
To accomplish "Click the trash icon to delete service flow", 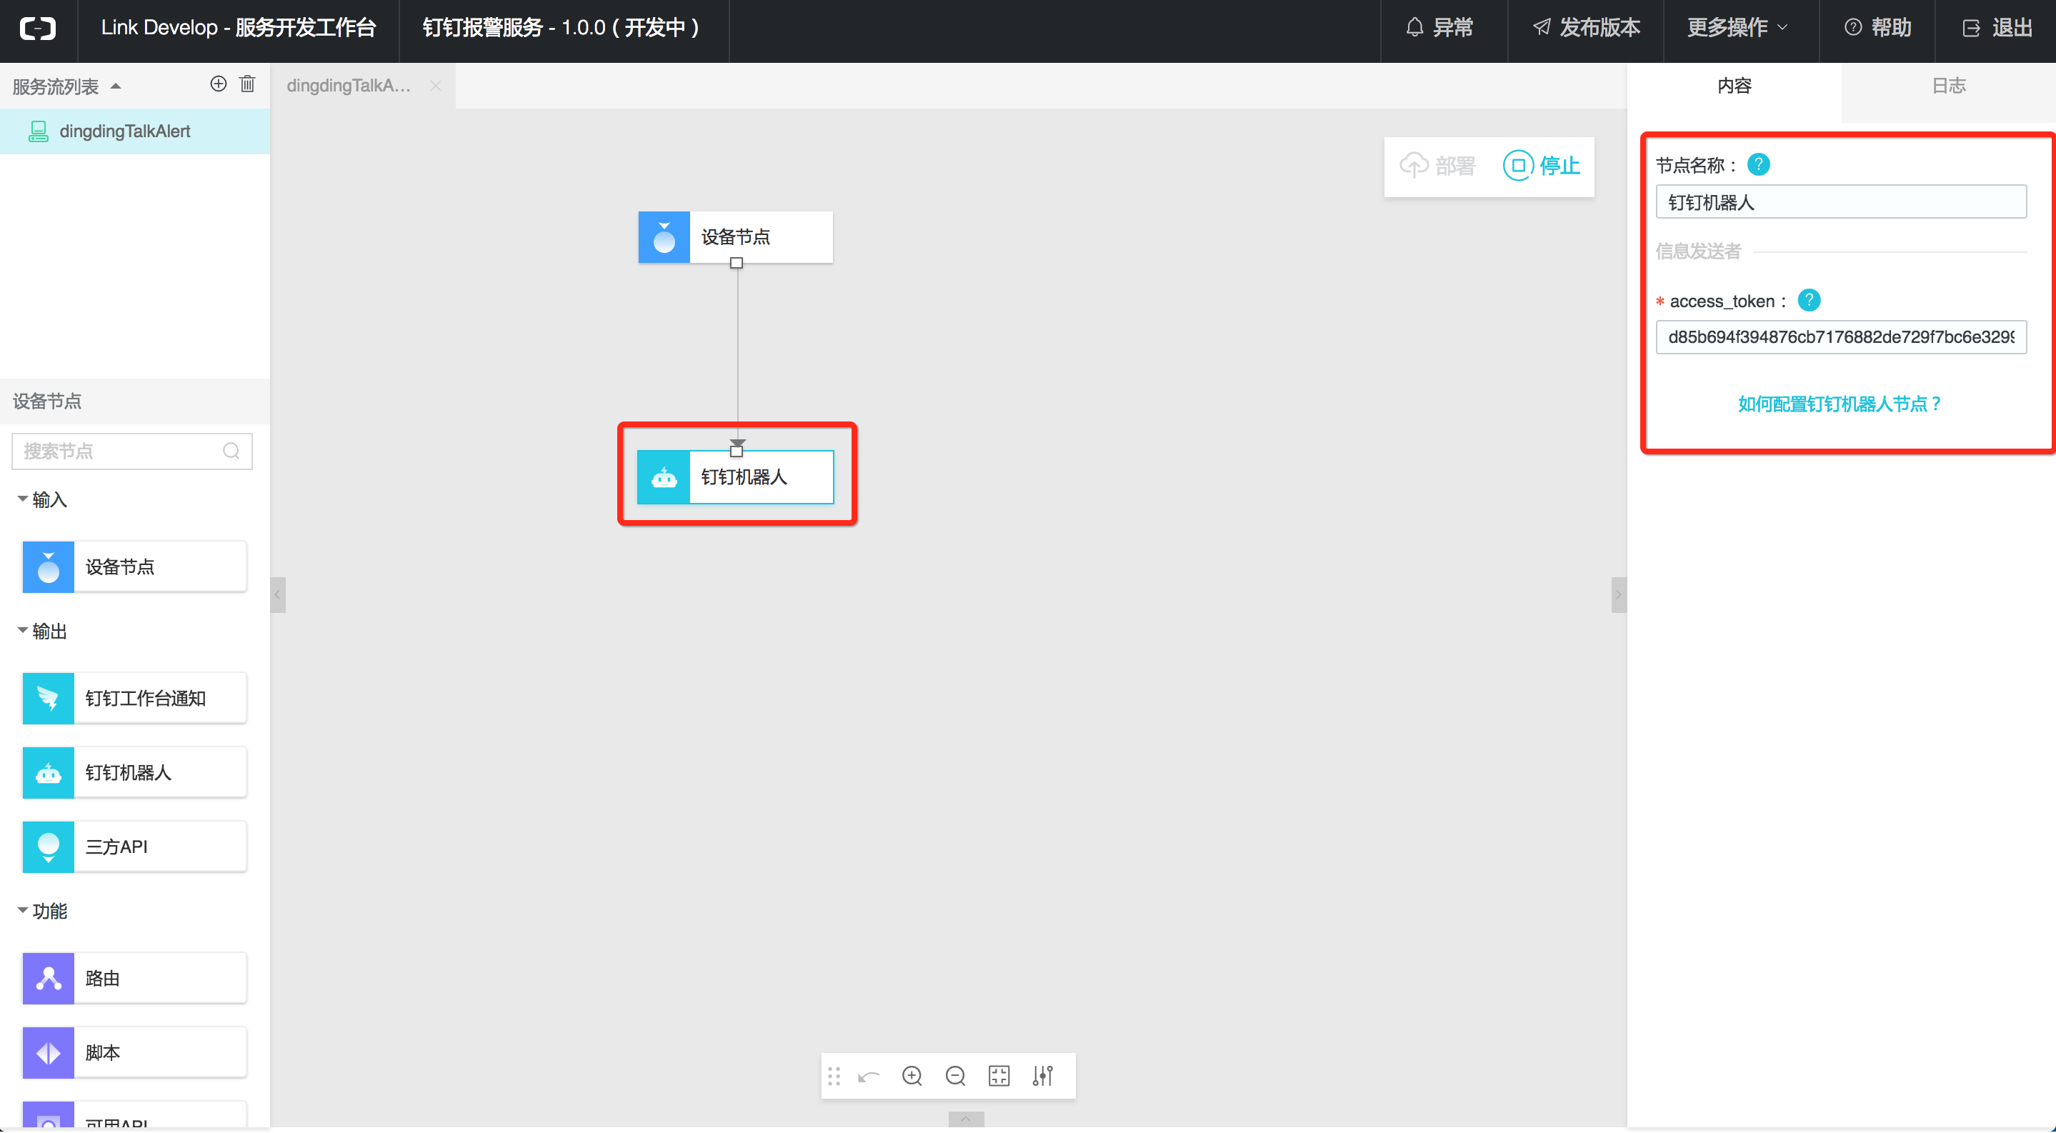I will click(x=247, y=84).
